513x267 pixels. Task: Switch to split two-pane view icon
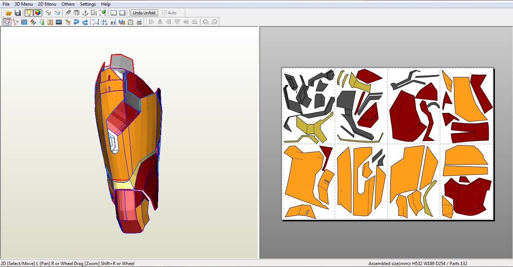114,13
